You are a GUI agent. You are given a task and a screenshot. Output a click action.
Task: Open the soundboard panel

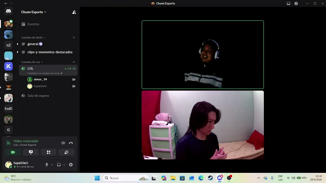click(66, 152)
